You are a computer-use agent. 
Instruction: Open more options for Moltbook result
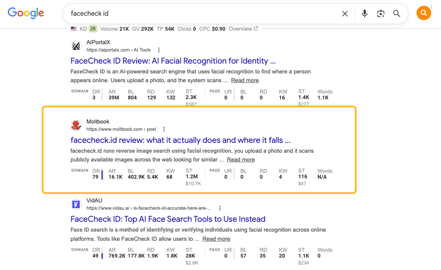pyautogui.click(x=164, y=129)
